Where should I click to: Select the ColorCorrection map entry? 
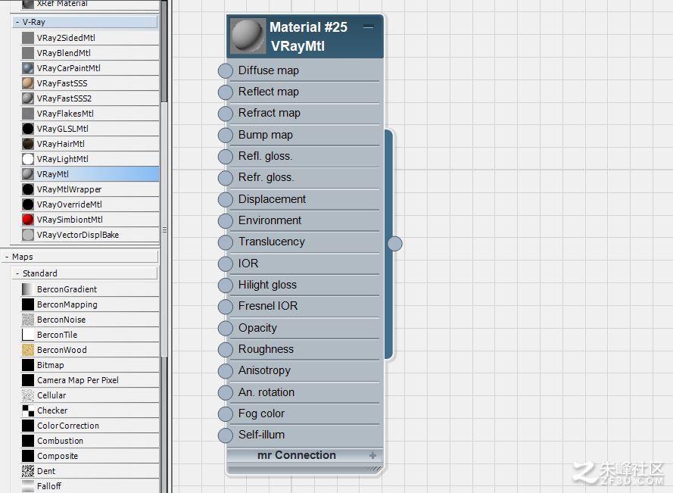(90, 426)
